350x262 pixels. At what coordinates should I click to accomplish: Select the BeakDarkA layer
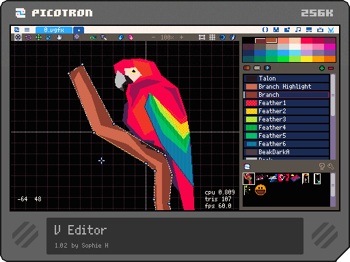click(x=286, y=152)
